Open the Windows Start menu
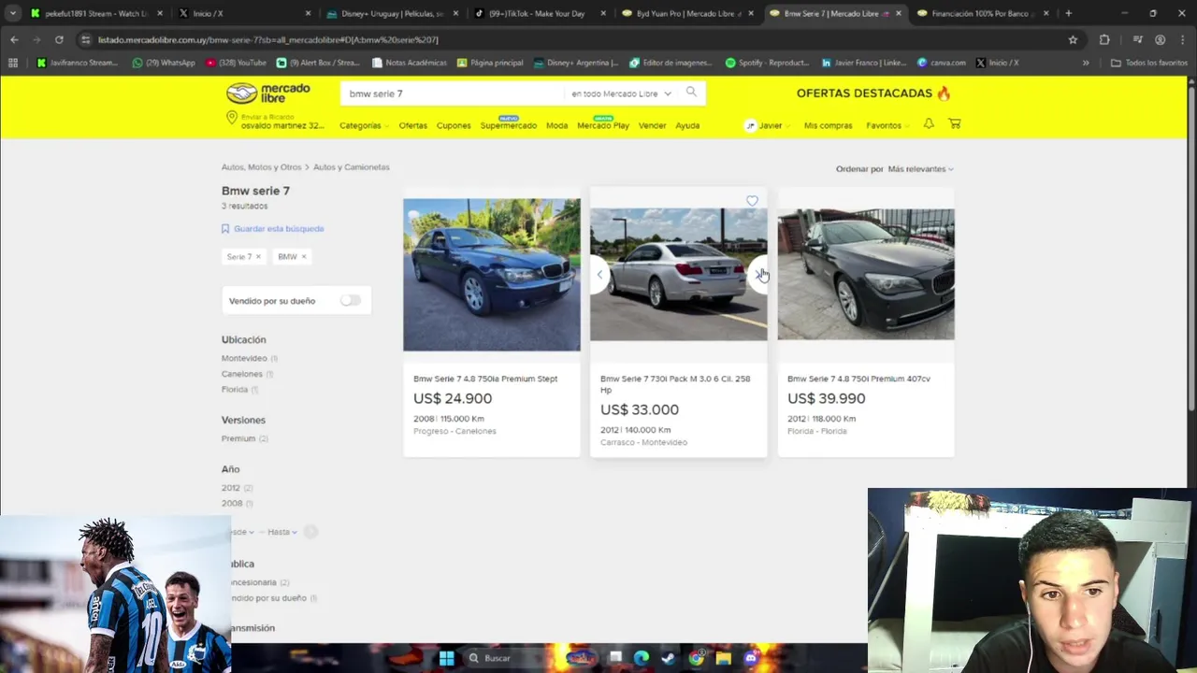Image resolution: width=1197 pixels, height=673 pixels. pyautogui.click(x=446, y=658)
